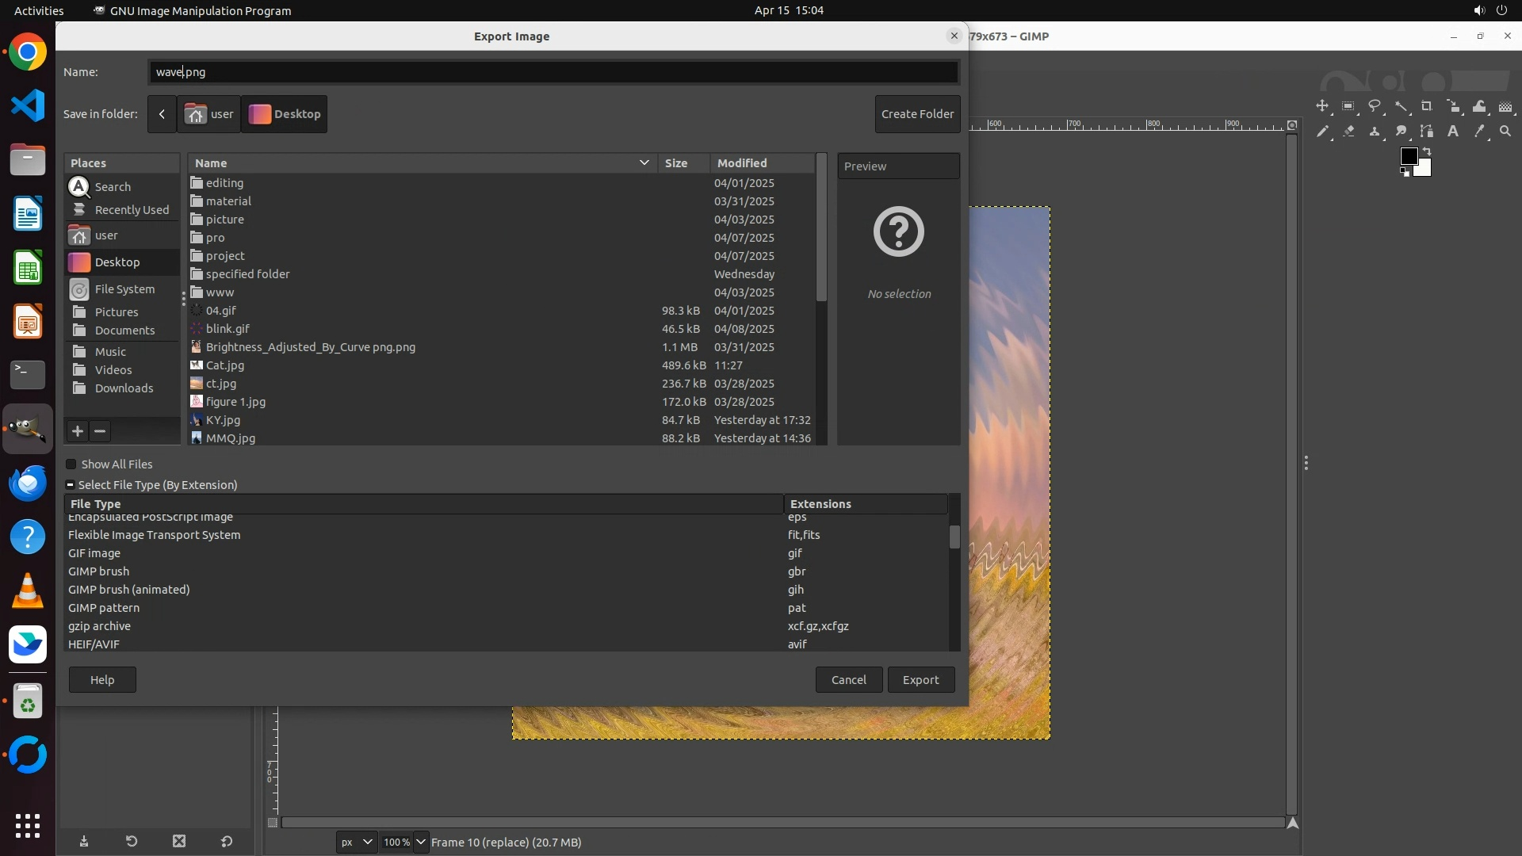Click the file Name input field
The height and width of the screenshot is (856, 1522).
[x=553, y=72]
